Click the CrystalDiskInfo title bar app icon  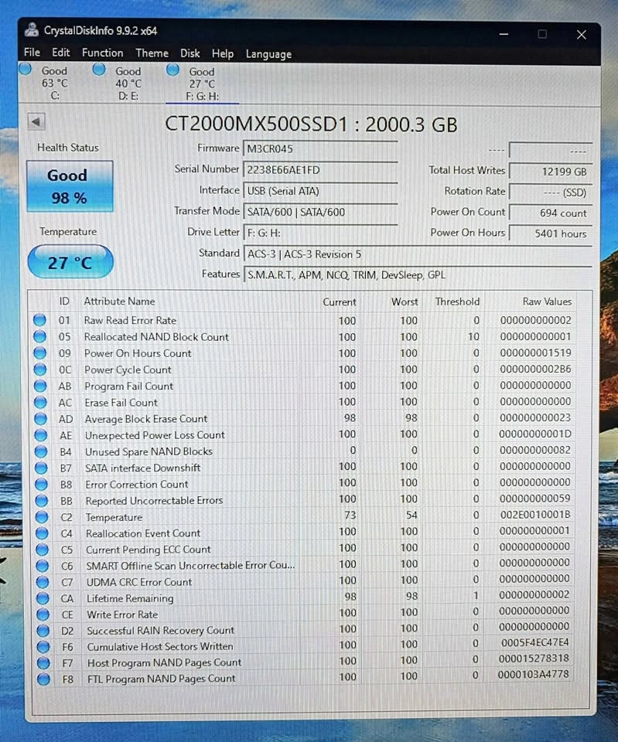[32, 30]
